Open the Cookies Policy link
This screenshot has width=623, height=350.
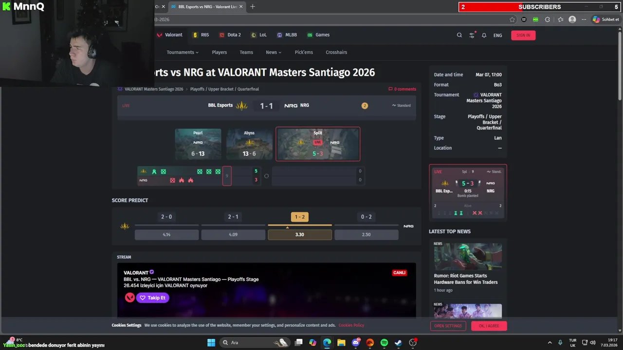pyautogui.click(x=351, y=325)
